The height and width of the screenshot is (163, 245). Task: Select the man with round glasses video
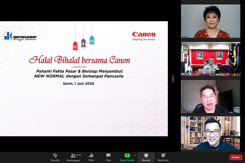pos(210,133)
